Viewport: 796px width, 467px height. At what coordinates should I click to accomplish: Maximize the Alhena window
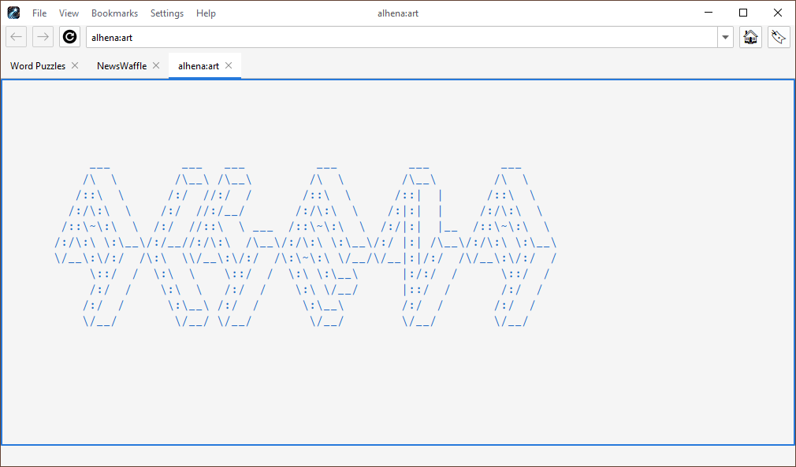click(743, 13)
